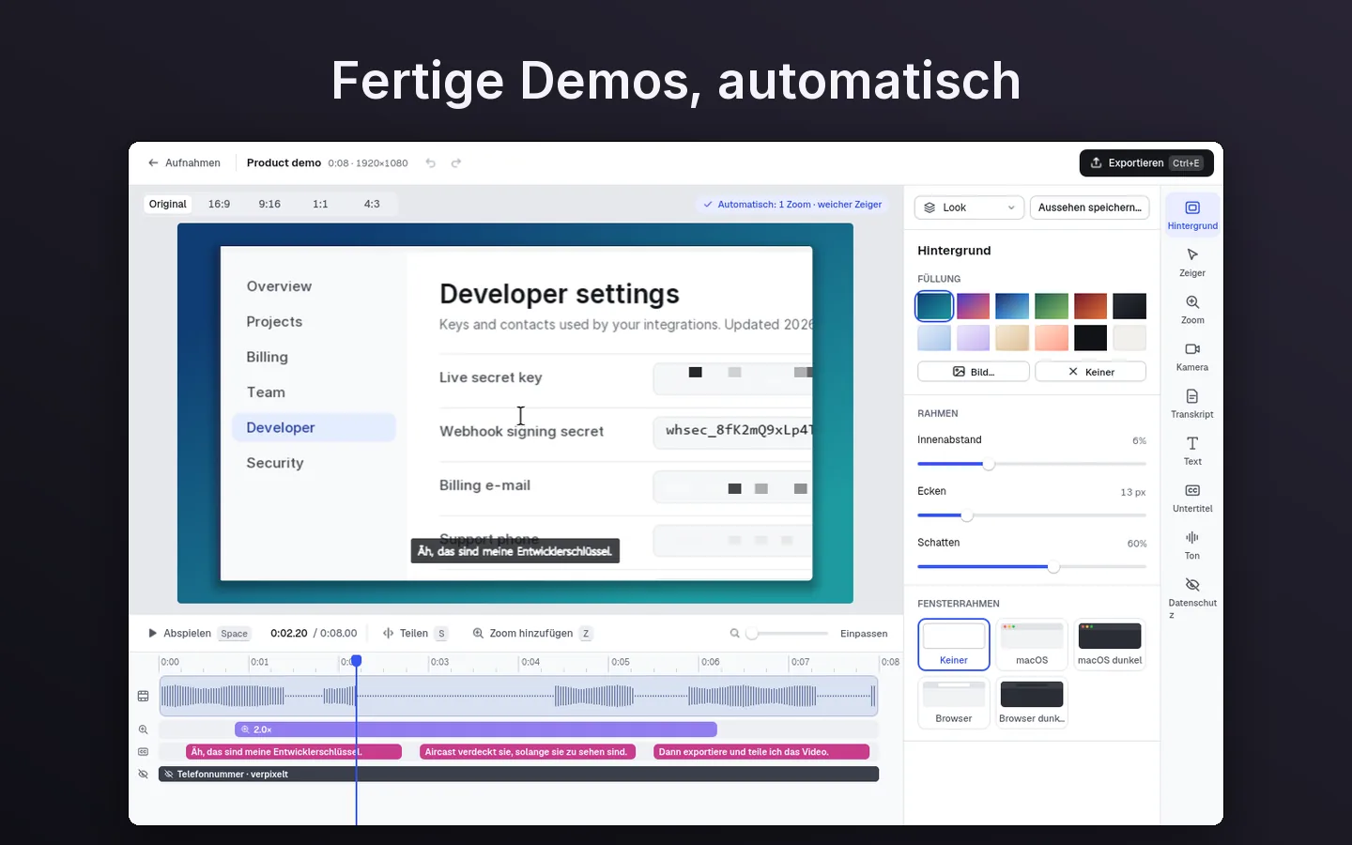The height and width of the screenshot is (845, 1352).
Task: Click the Keiner fill button
Action: click(x=1091, y=372)
